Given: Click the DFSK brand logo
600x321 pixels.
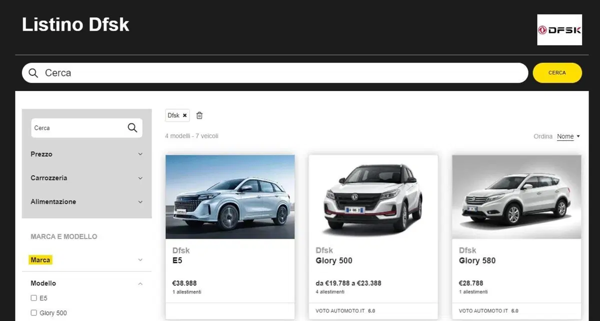Looking at the screenshot, I should [559, 30].
